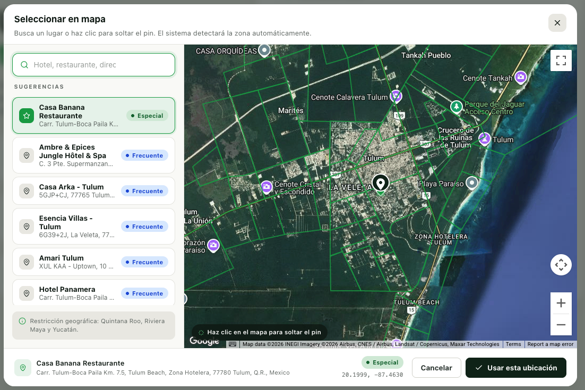Click the pin icon beside Amari Tulum
This screenshot has height=390, width=585.
[x=27, y=262]
